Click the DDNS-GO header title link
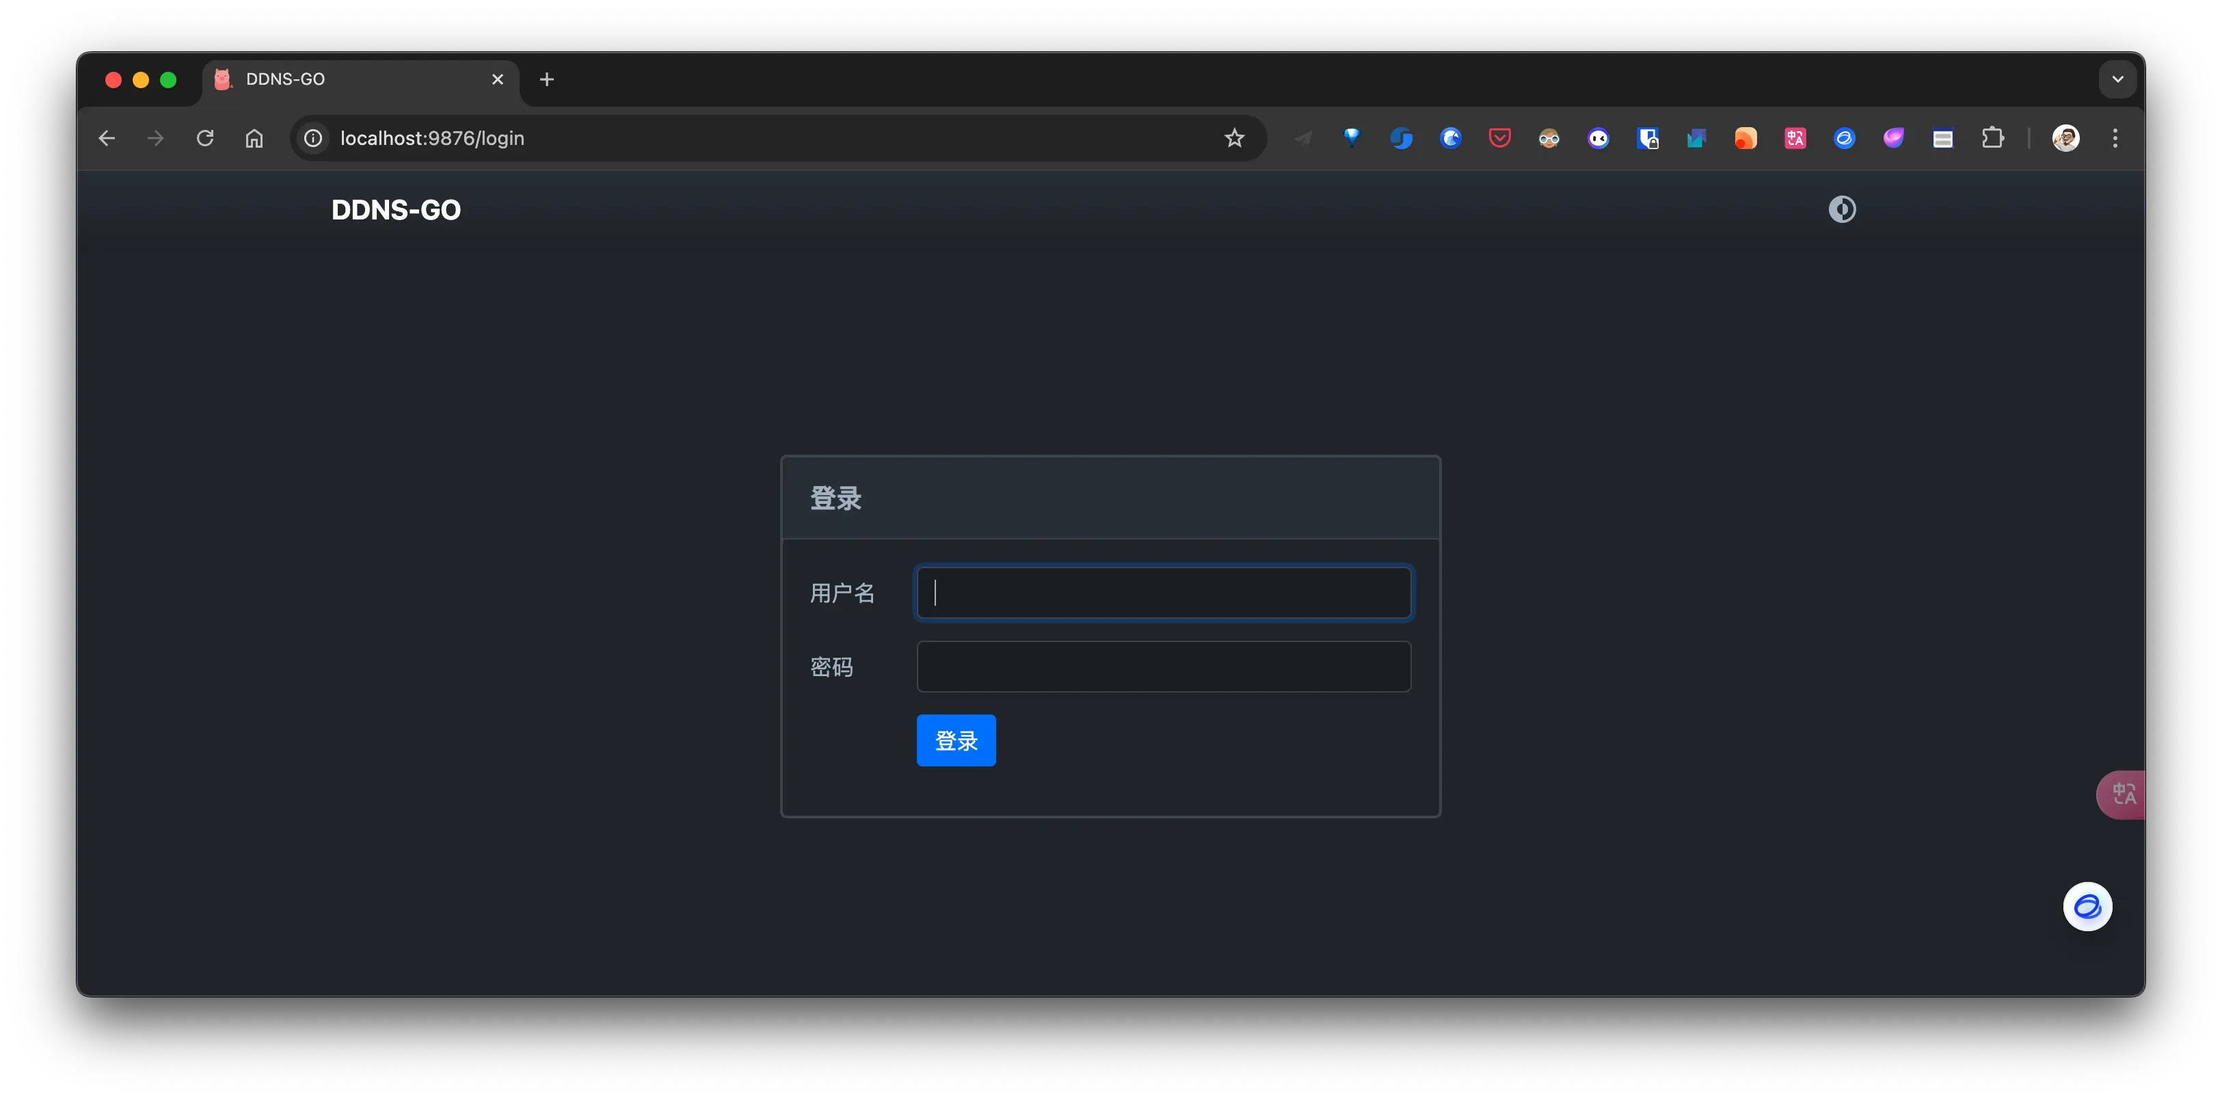2222x1098 pixels. click(x=396, y=210)
